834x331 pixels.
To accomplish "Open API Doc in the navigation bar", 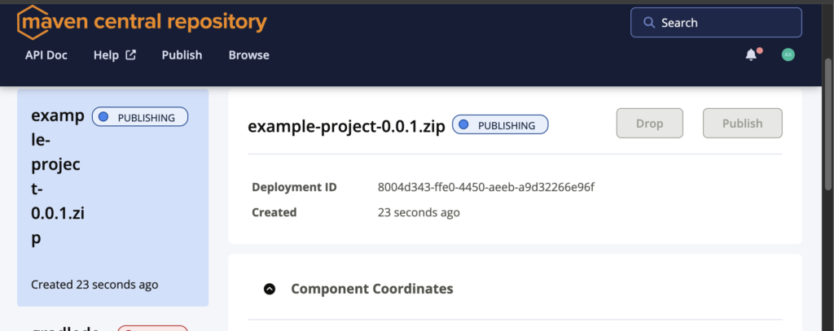I will pos(46,55).
